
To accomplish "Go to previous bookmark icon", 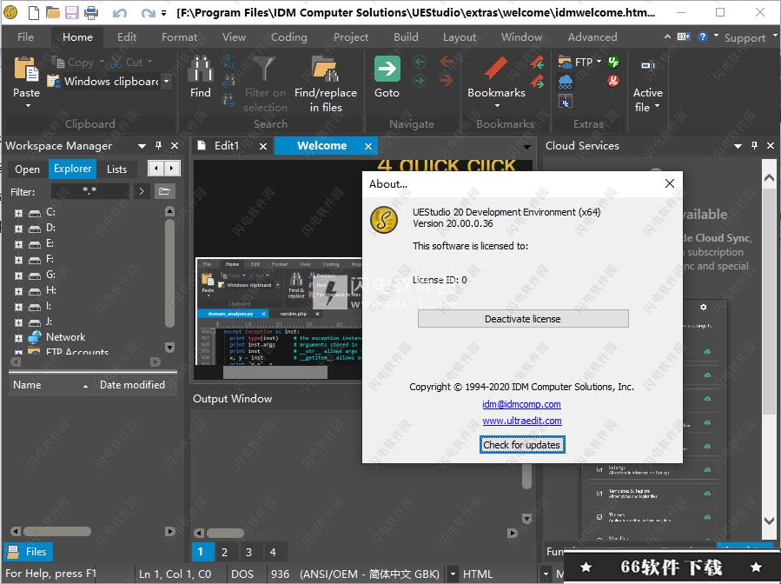I will (537, 62).
